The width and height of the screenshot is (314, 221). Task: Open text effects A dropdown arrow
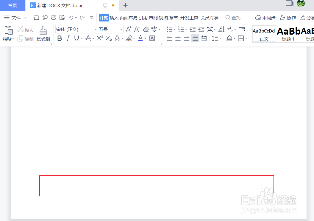pyautogui.click(x=122, y=38)
